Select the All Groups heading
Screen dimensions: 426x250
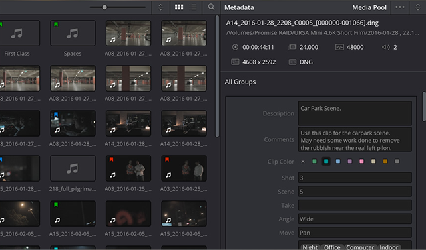[240, 82]
